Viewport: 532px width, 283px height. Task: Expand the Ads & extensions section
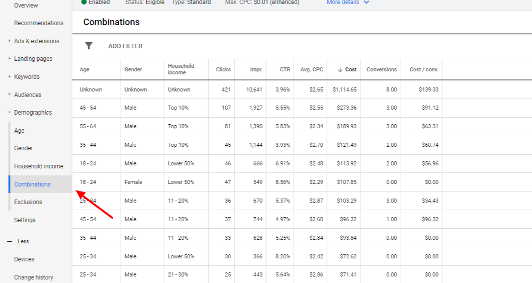10,41
